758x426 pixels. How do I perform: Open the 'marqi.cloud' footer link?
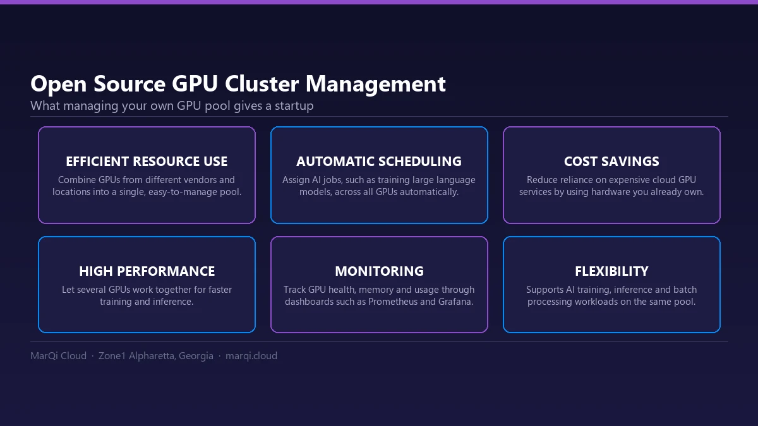click(251, 356)
